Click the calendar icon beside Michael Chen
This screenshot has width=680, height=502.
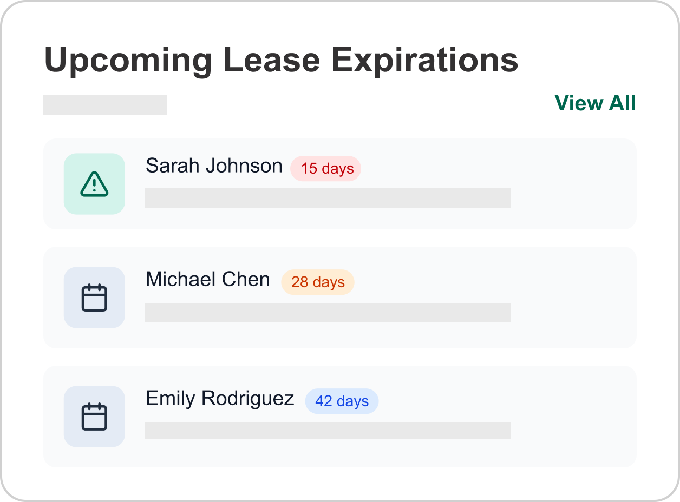pyautogui.click(x=94, y=298)
